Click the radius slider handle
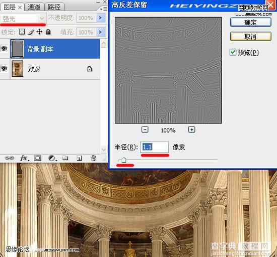Image resolution: width=277 pixels, height=257 pixels. pyautogui.click(x=124, y=160)
